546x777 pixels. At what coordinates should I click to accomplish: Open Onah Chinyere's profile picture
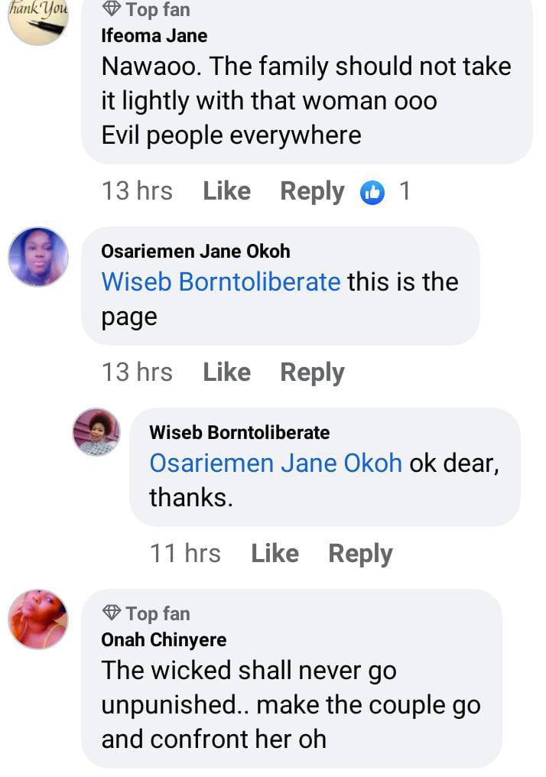pyautogui.click(x=38, y=619)
